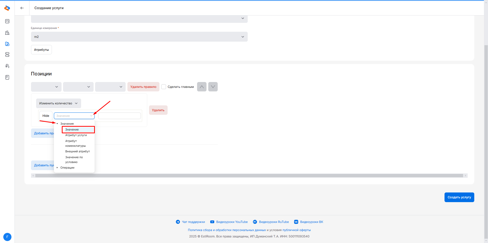Click the back arrow in header

[22, 8]
